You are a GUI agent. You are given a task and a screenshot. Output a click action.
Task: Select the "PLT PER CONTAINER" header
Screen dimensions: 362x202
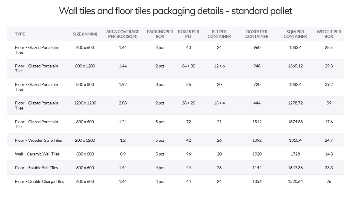[219, 34]
